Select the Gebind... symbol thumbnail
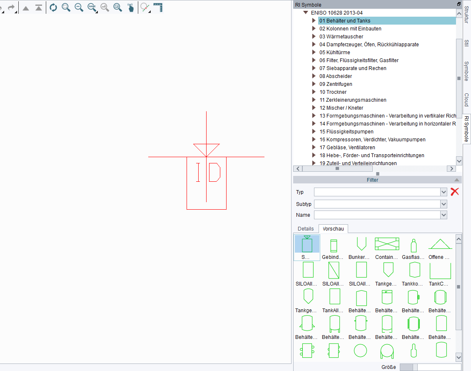The image size is (471, 371). coord(334,248)
